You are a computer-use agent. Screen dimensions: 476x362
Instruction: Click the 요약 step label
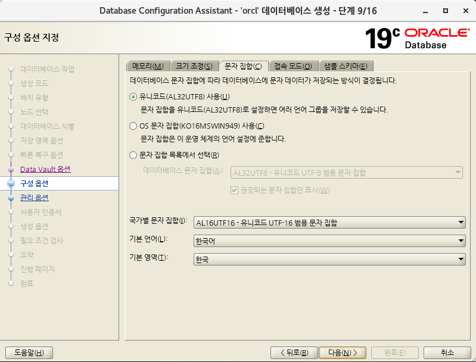pyautogui.click(x=27, y=255)
